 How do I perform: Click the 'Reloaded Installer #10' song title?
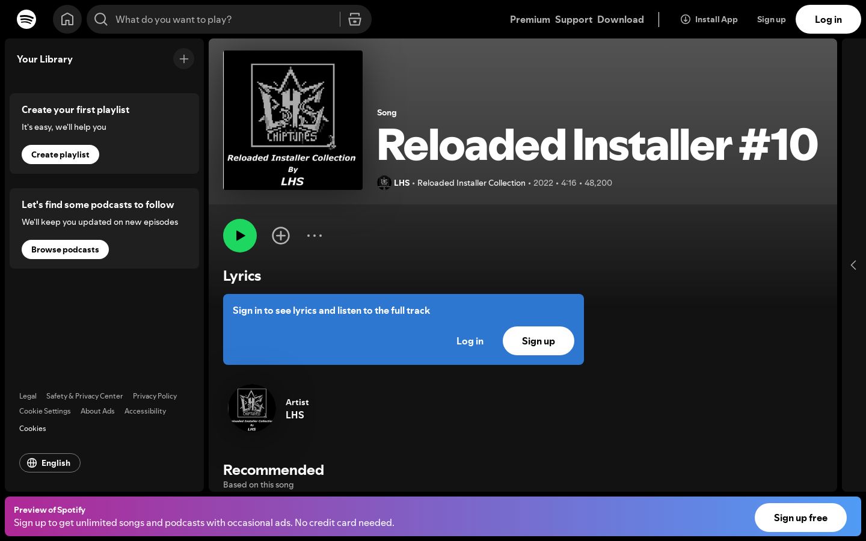coord(597,145)
